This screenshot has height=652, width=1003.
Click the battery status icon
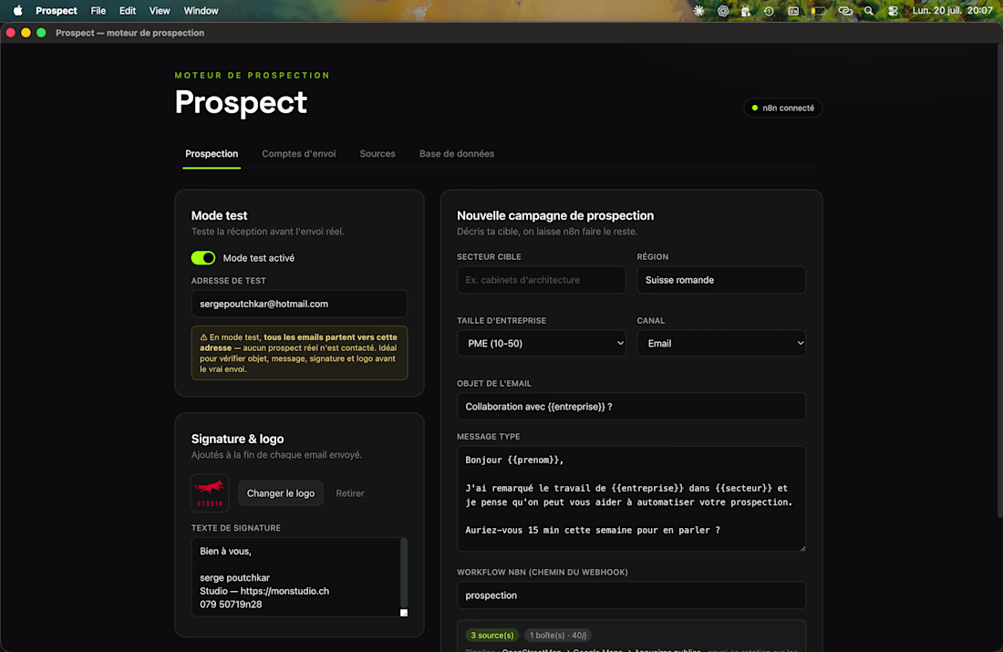coord(818,10)
